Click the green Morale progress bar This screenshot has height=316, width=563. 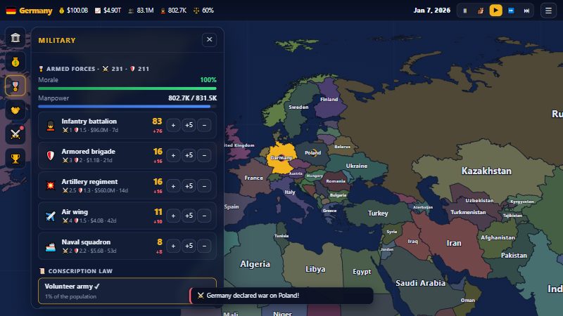(127, 88)
